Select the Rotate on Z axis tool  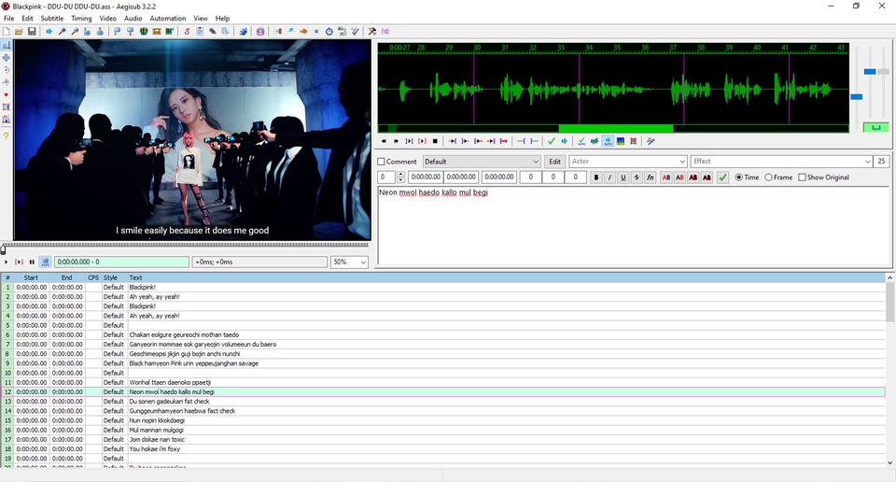(x=7, y=70)
